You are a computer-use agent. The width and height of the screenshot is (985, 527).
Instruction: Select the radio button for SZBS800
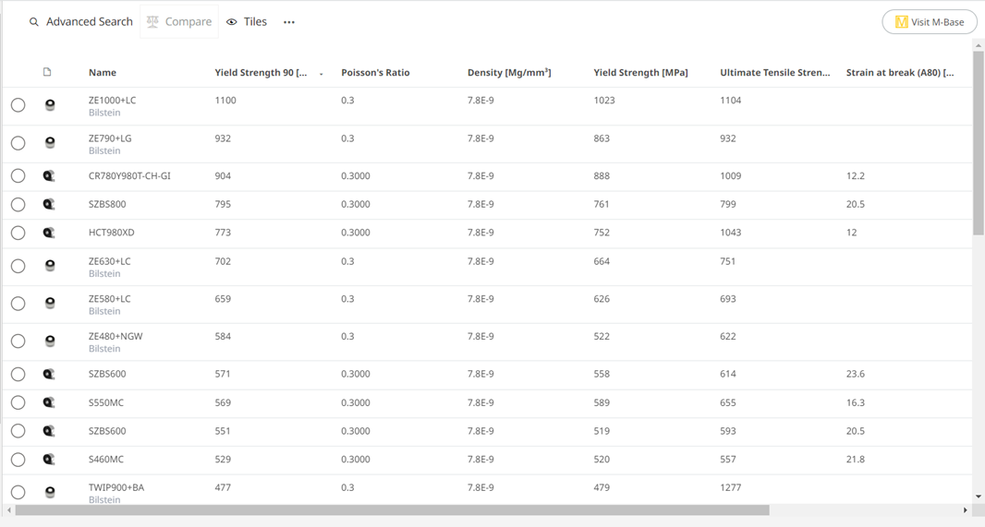point(18,204)
